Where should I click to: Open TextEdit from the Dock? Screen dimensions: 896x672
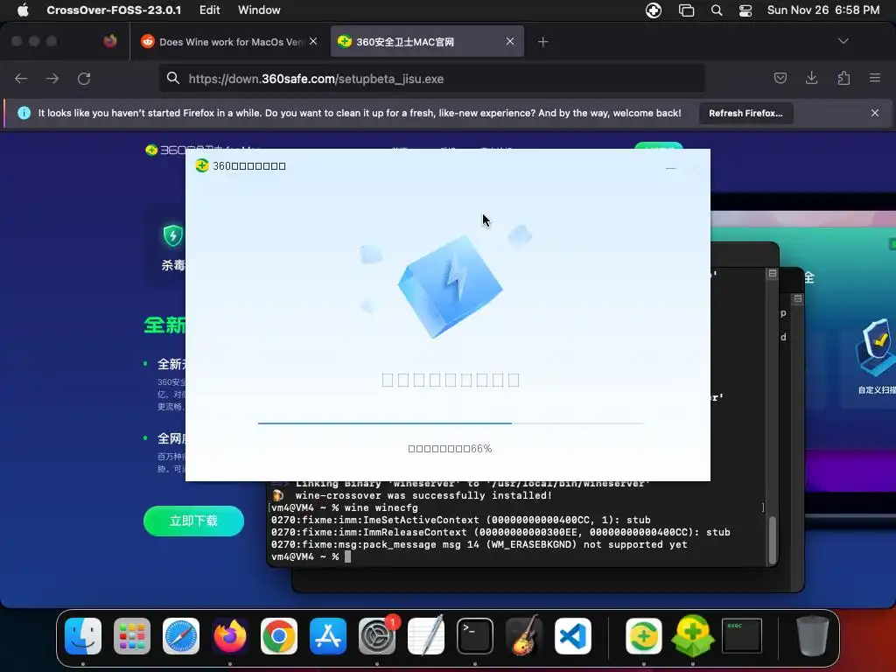(426, 635)
